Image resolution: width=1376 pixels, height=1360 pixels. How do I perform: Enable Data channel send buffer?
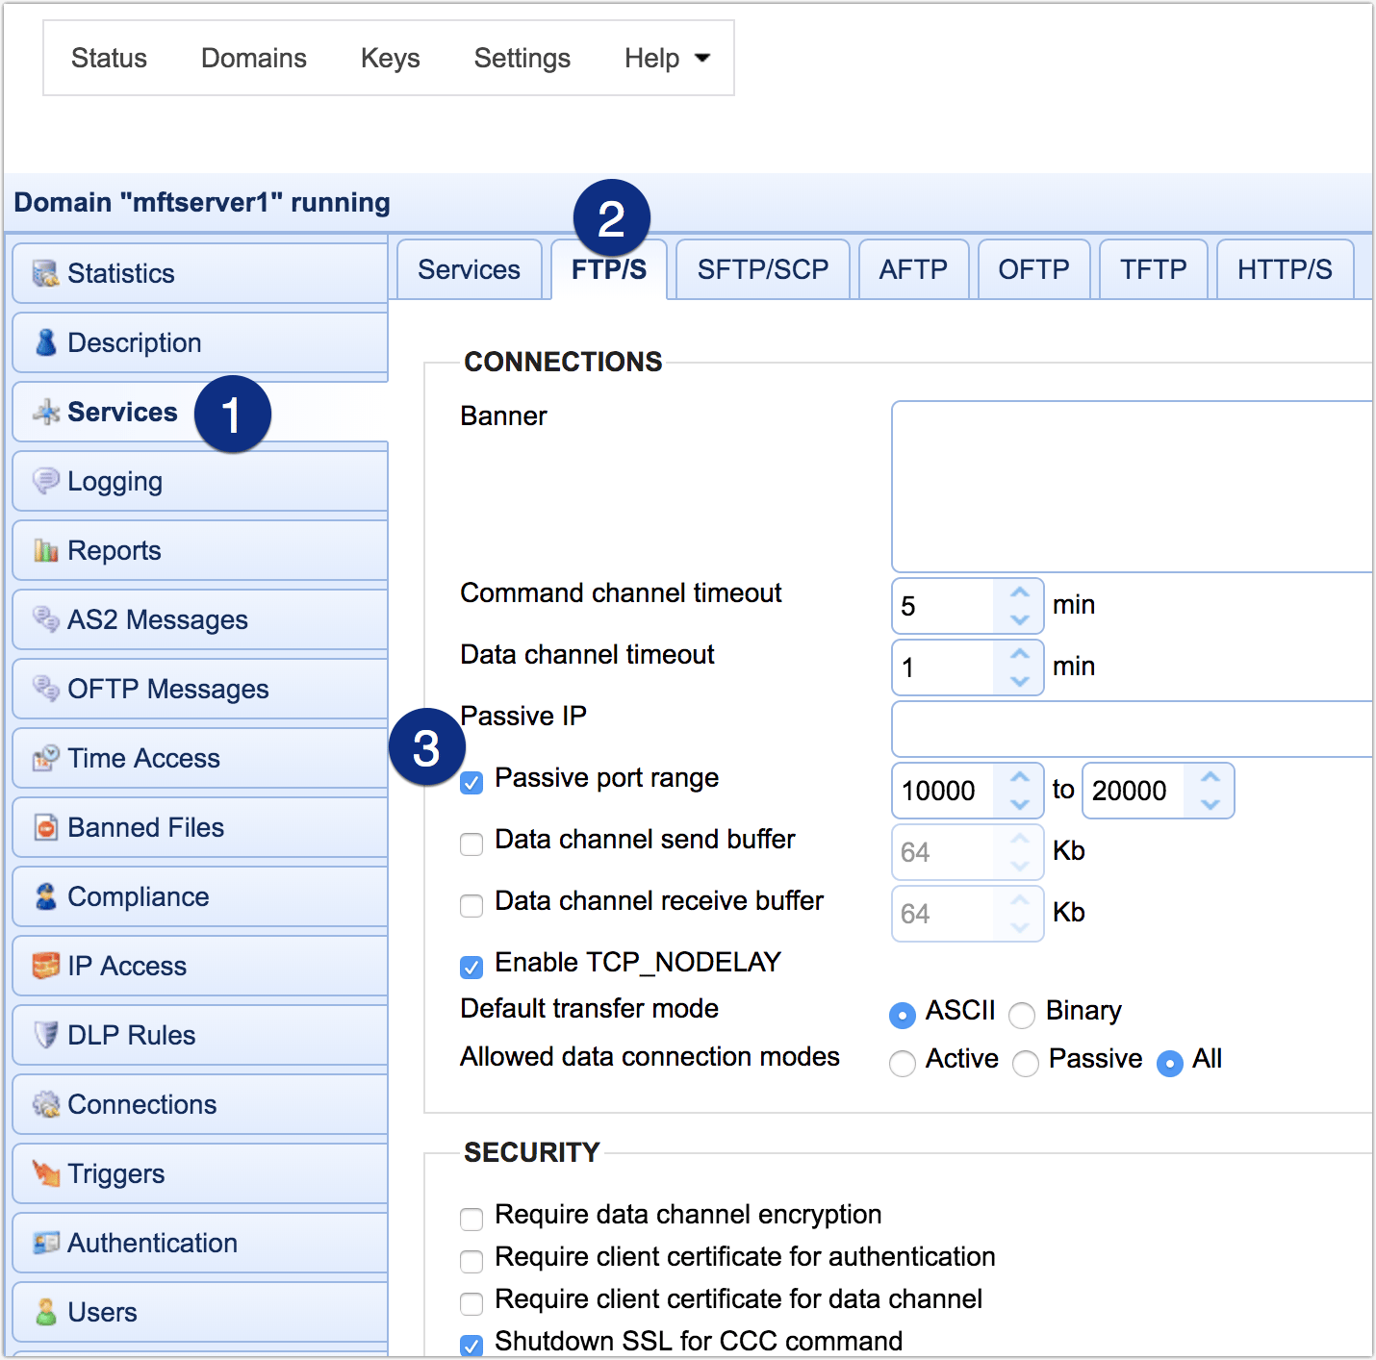coord(471,844)
